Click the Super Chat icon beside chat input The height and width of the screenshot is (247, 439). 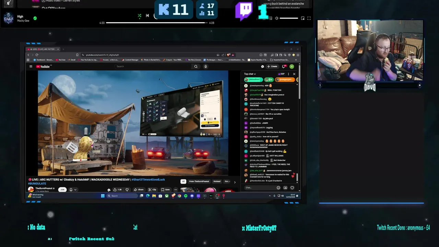pos(285,188)
